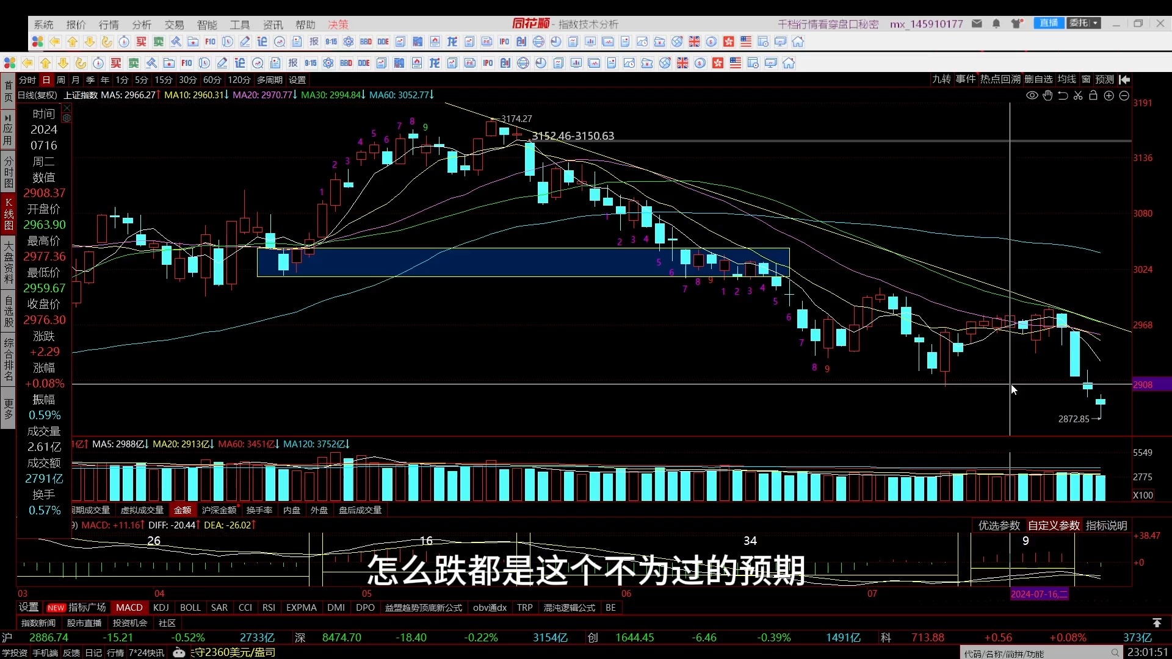Open the 分析 menu

click(141, 24)
